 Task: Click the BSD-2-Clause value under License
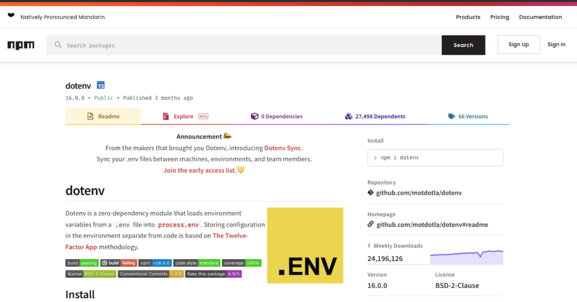click(x=457, y=286)
